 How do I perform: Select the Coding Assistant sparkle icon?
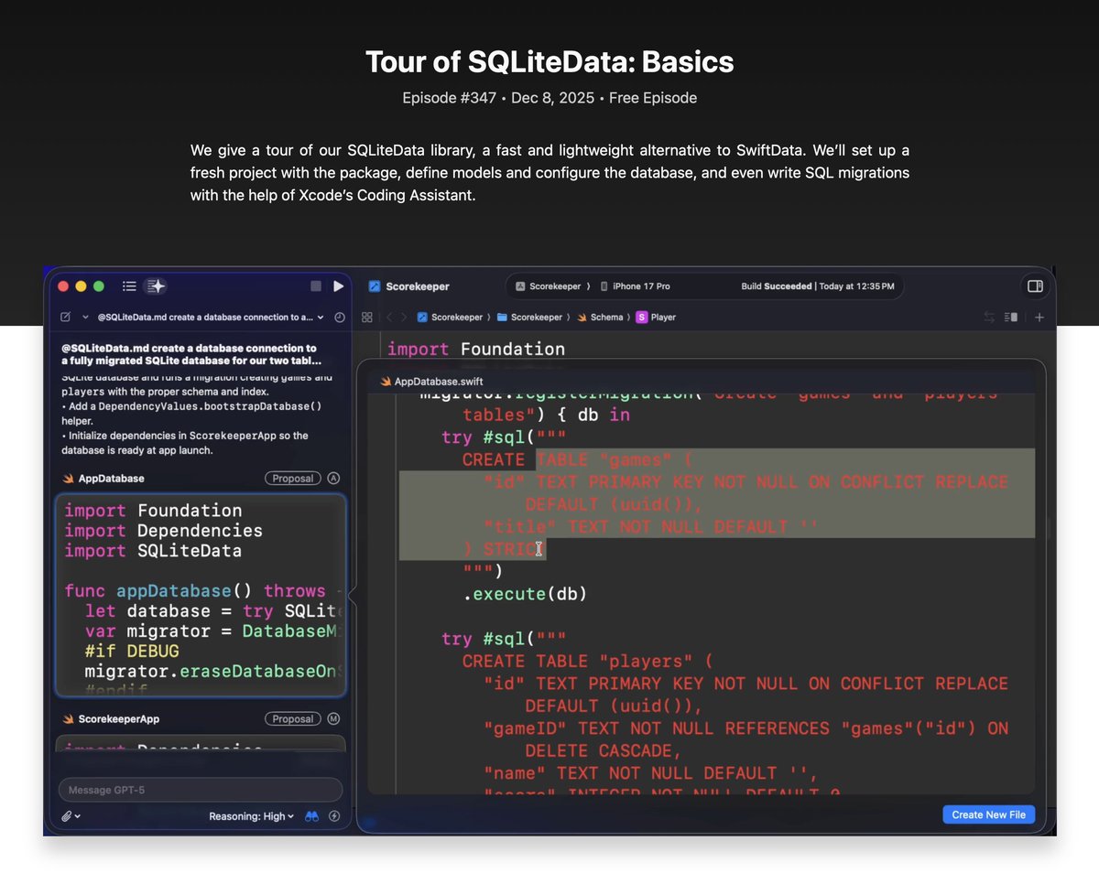coord(157,286)
